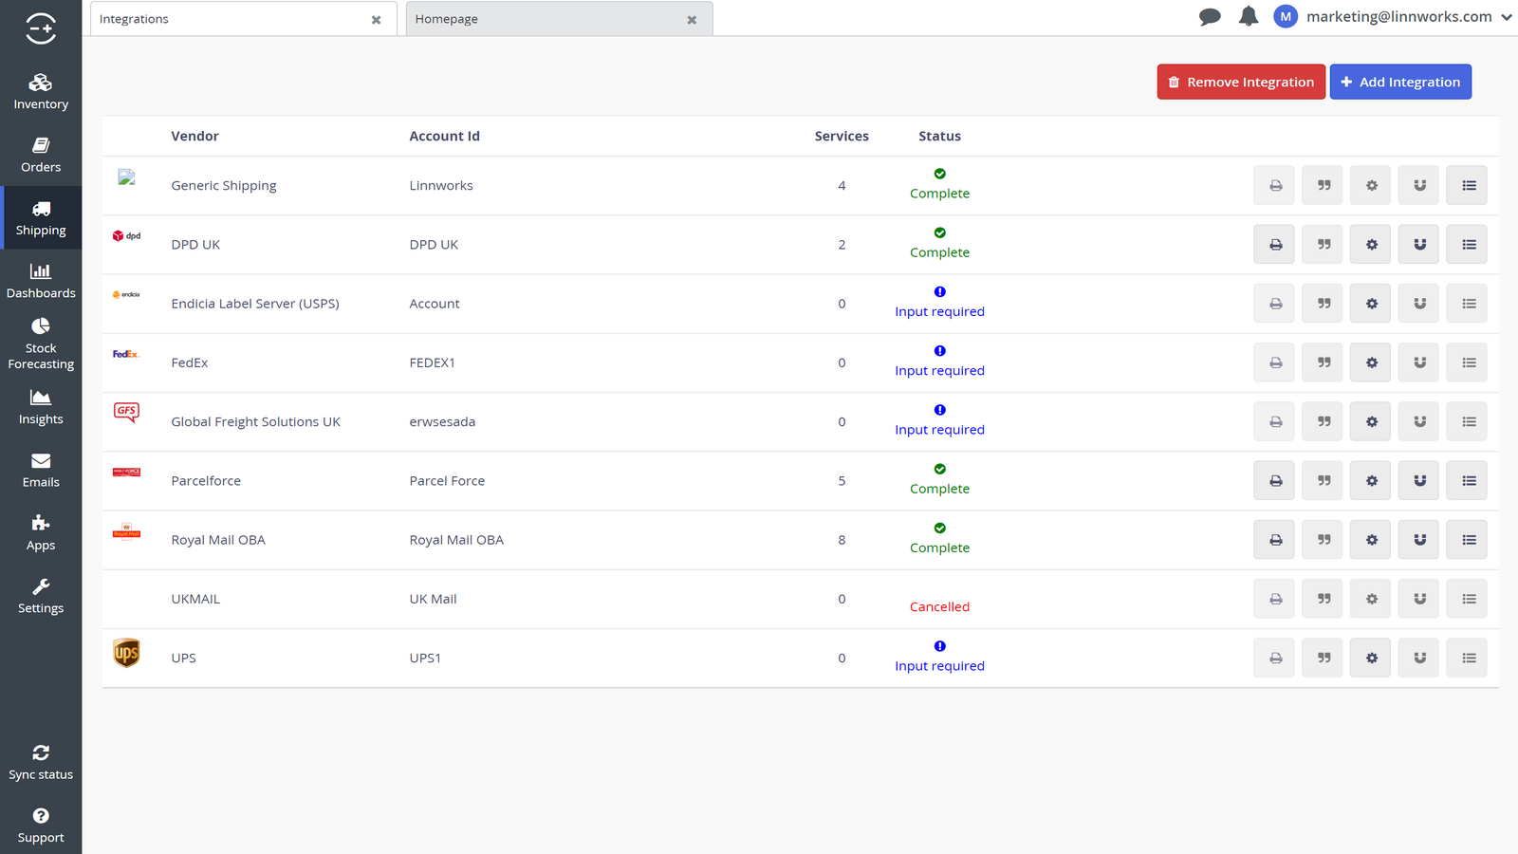Open gear config for Royal Mail OBA
This screenshot has width=1518, height=854.
[1371, 540]
